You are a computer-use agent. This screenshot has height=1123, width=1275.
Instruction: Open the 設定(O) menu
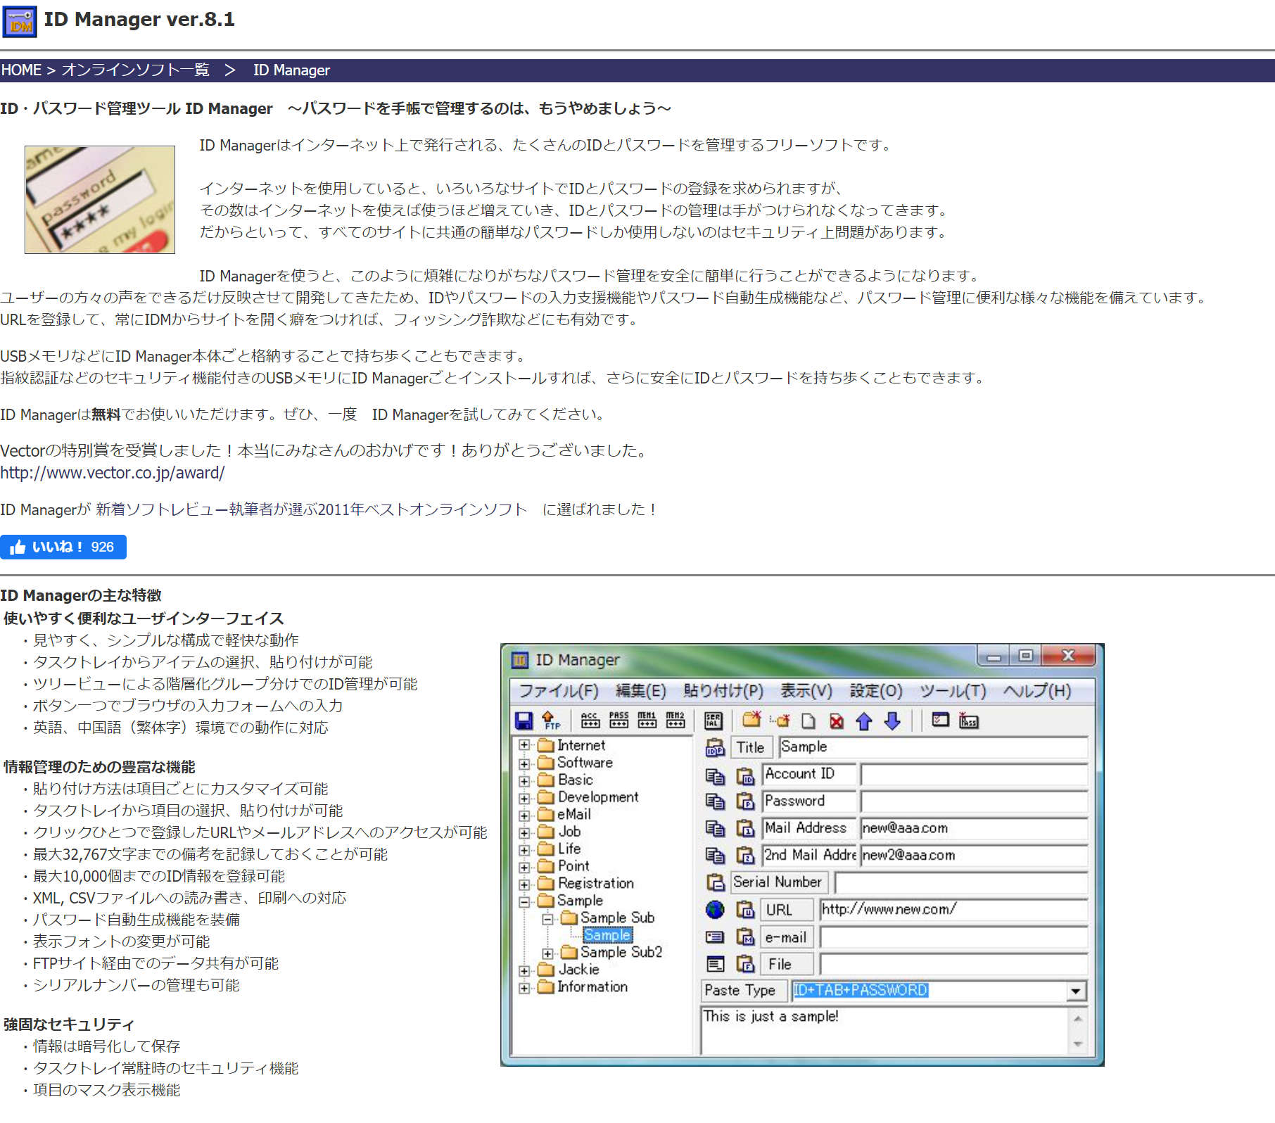point(876,691)
